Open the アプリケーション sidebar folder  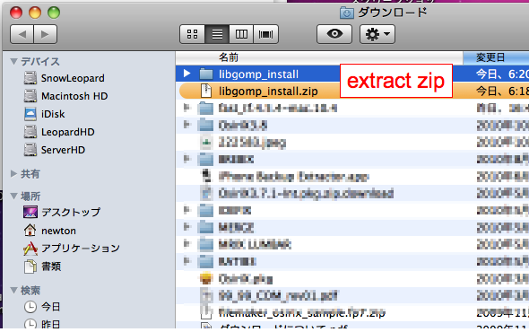(71, 249)
